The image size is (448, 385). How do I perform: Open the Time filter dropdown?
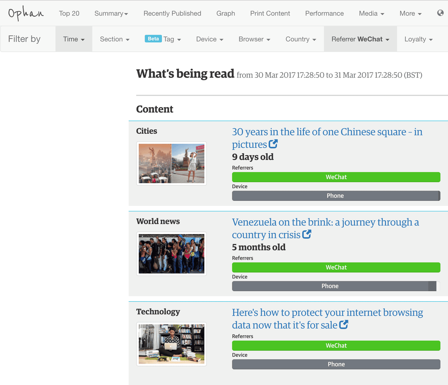[x=74, y=39]
